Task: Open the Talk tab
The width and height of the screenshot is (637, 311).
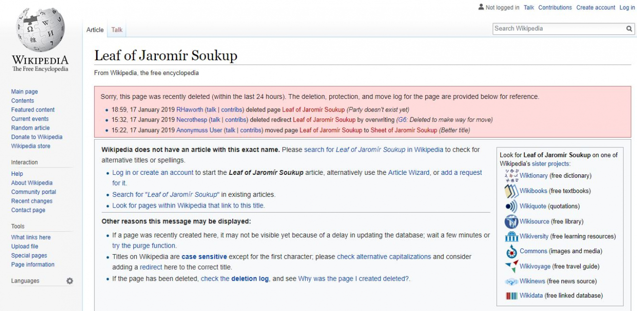Action: click(117, 30)
